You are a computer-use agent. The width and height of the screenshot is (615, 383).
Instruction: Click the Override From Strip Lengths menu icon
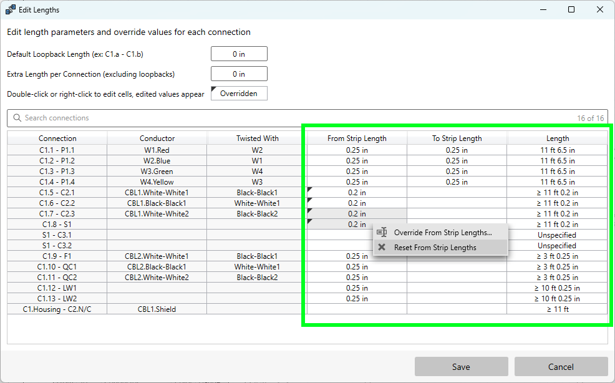[382, 232]
